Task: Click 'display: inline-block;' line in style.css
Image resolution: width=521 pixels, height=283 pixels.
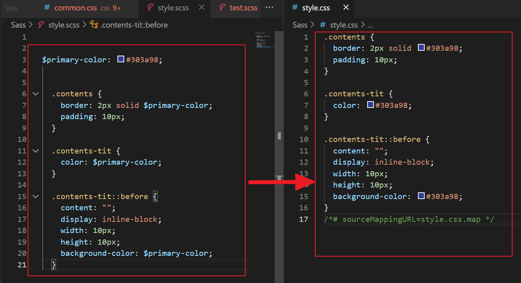Action: coord(384,162)
